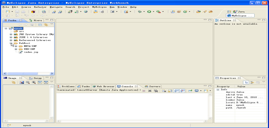Open dropdown arrow next to Run button
269x128 pixels.
[153, 12]
